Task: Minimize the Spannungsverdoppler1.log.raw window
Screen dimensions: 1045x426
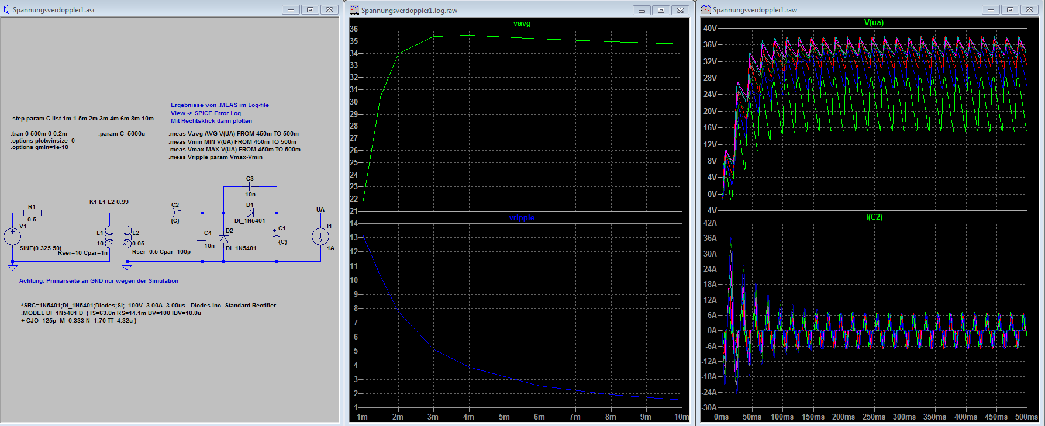Action: [642, 10]
